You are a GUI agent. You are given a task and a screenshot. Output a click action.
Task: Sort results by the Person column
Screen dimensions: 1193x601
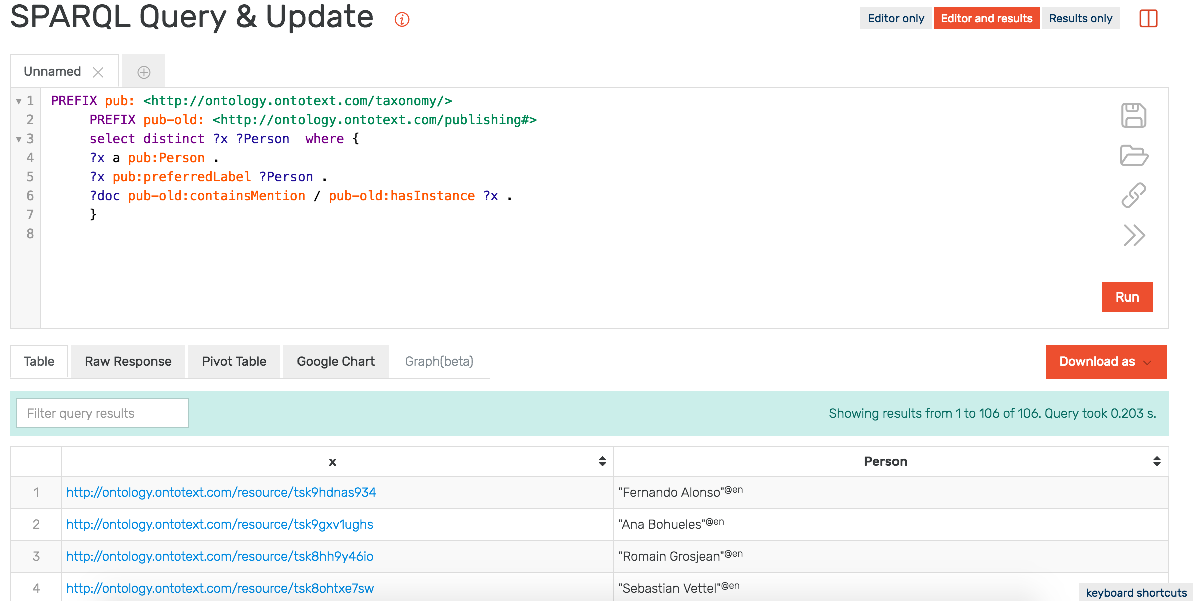coord(1157,461)
